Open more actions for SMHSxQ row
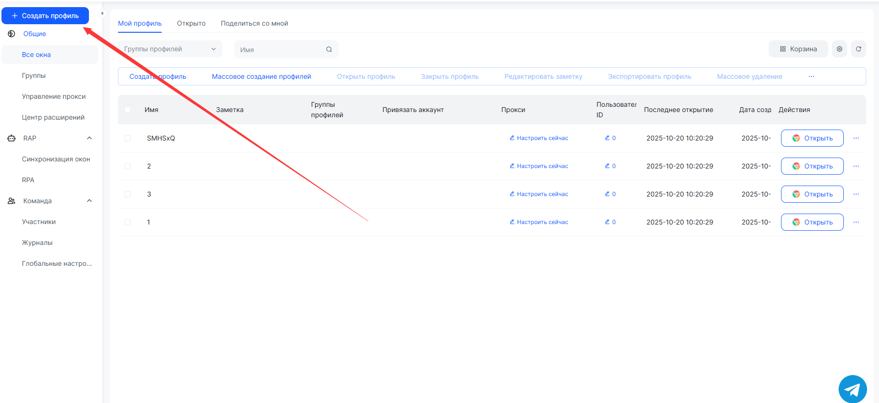 click(x=856, y=138)
